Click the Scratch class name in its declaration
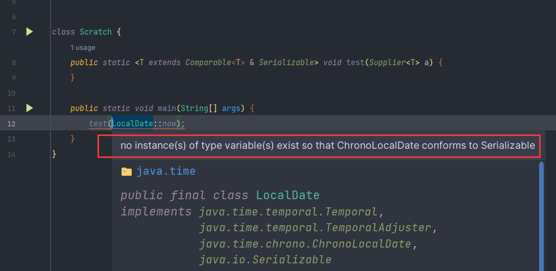Screen dimensions: 556x271 point(95,32)
